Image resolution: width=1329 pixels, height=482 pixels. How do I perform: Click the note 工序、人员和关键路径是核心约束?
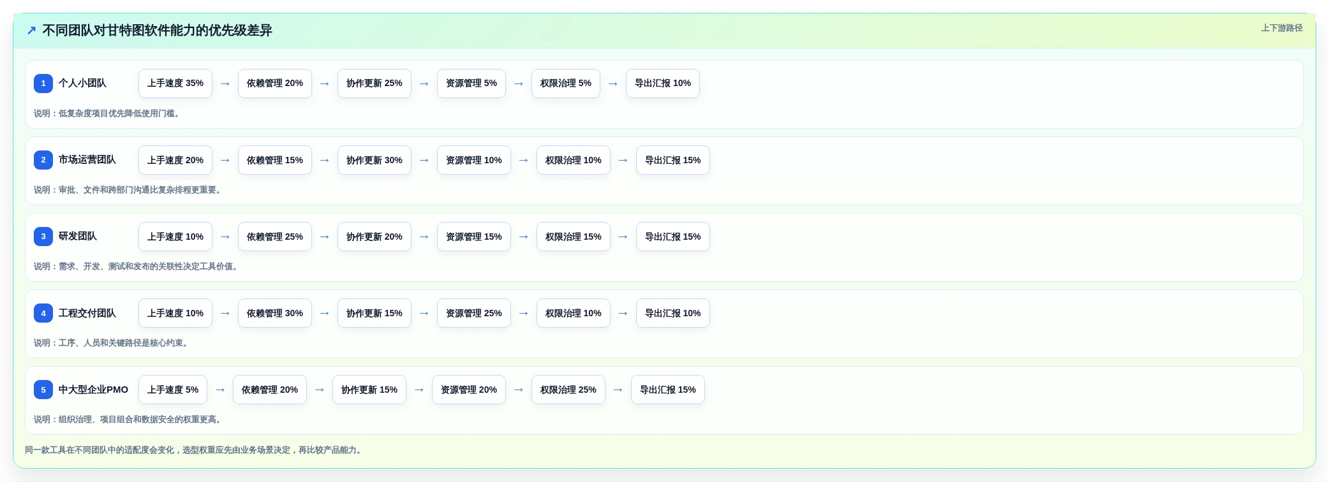click(x=112, y=343)
